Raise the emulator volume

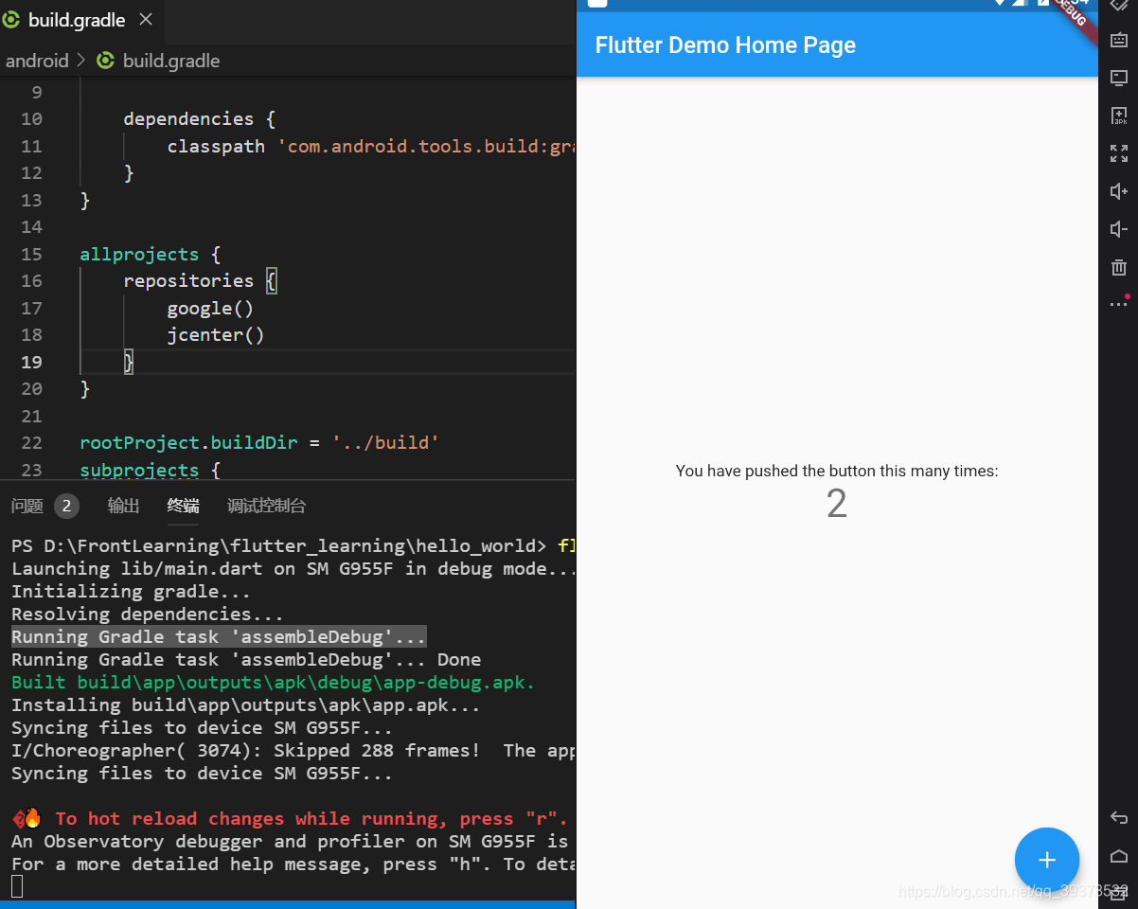(1119, 191)
